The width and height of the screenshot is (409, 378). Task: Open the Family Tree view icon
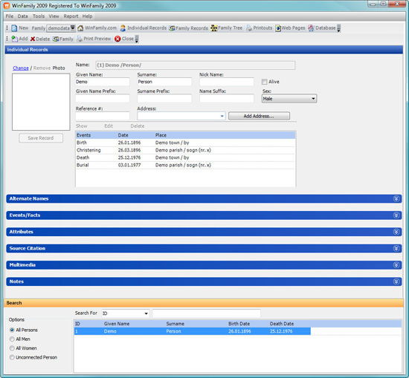click(x=213, y=28)
